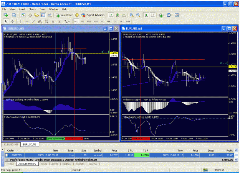Toggle the M1 timeframe button
Image resolution: width=240 pixels, height=173 pixels.
(x=76, y=21)
